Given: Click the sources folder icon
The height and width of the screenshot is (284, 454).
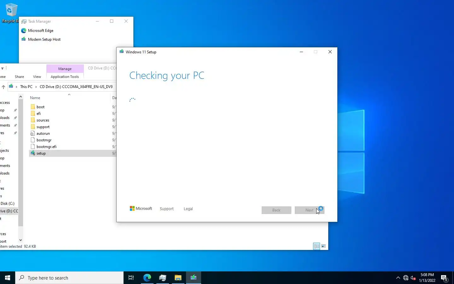Looking at the screenshot, I should point(33,120).
